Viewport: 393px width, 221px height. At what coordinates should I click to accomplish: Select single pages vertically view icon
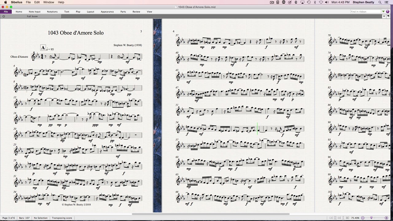(343, 218)
